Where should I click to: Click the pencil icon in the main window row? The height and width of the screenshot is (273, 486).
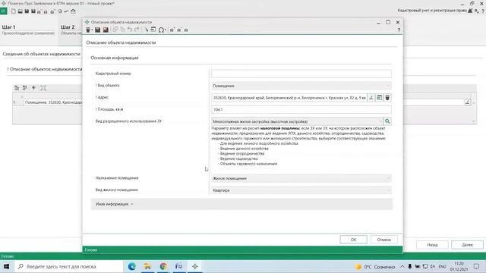[x=467, y=102]
